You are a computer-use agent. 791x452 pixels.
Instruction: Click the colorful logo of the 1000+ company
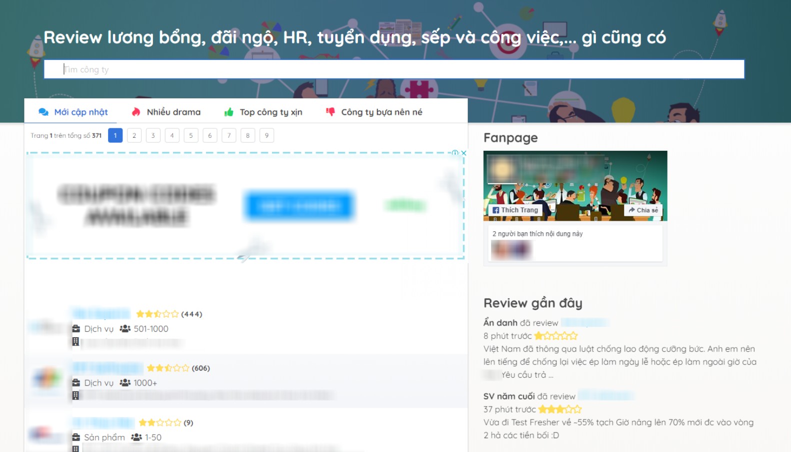pos(46,378)
